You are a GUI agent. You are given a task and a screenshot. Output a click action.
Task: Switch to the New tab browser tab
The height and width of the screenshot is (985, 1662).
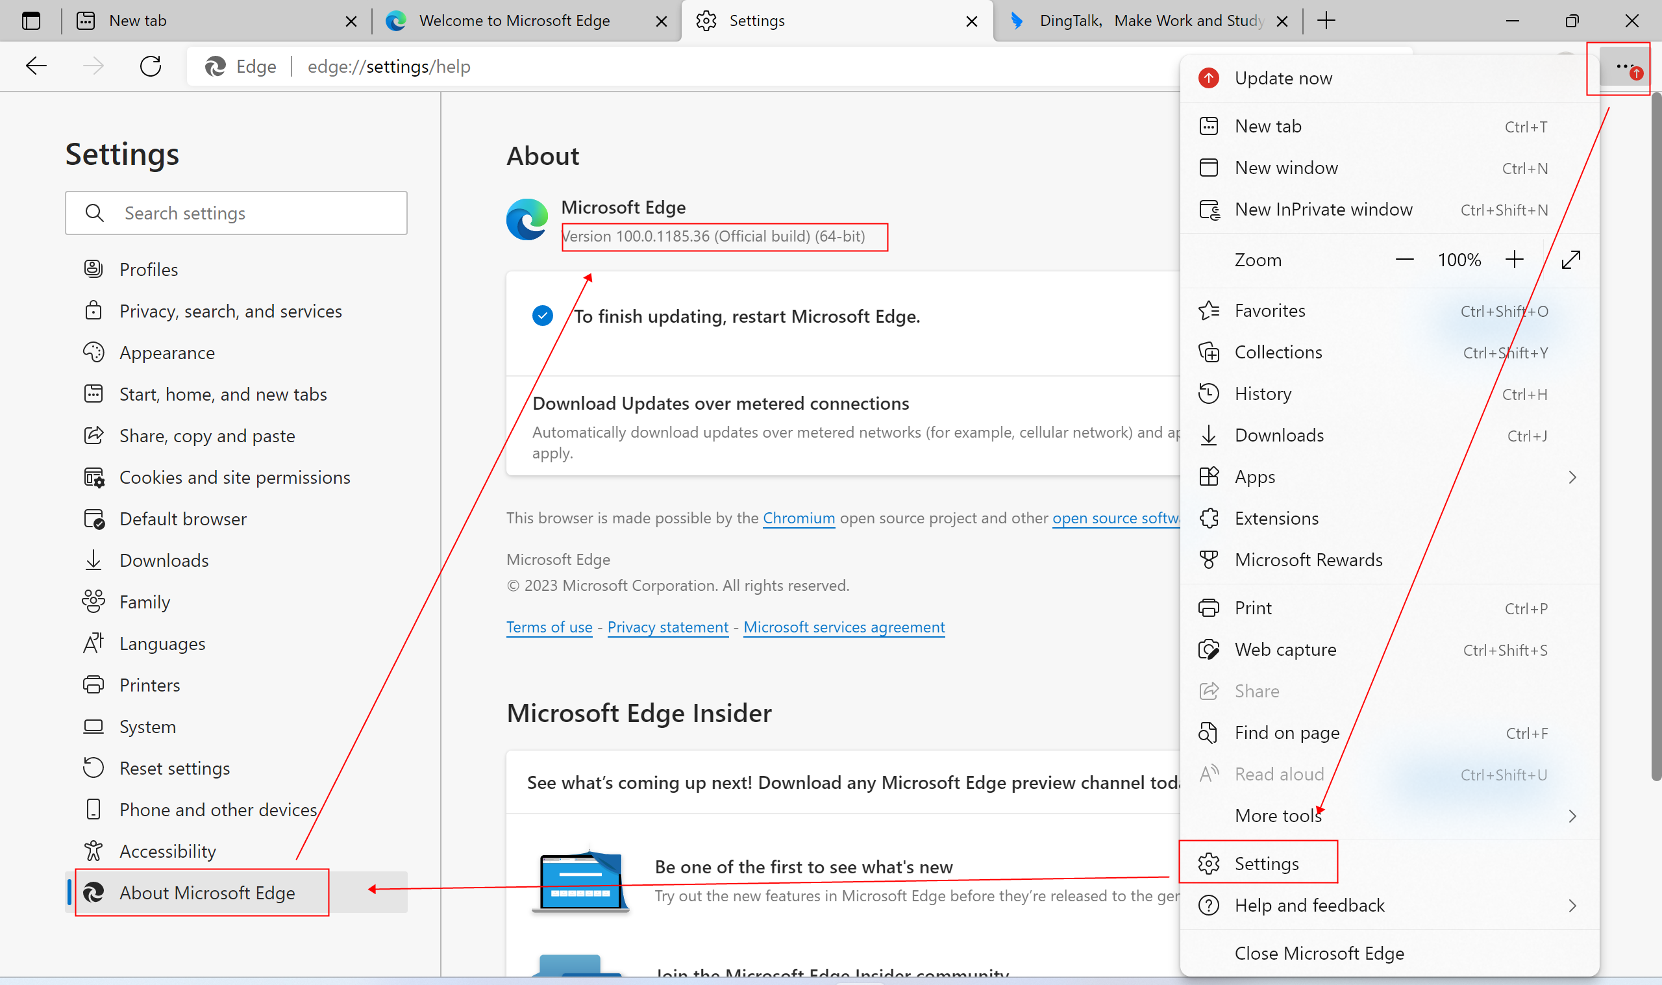[x=216, y=21]
